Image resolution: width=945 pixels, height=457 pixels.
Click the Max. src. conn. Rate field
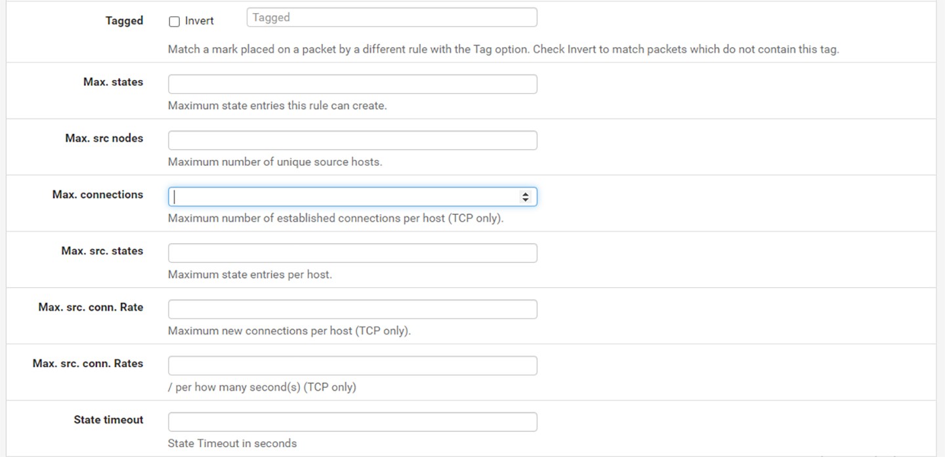tap(352, 309)
